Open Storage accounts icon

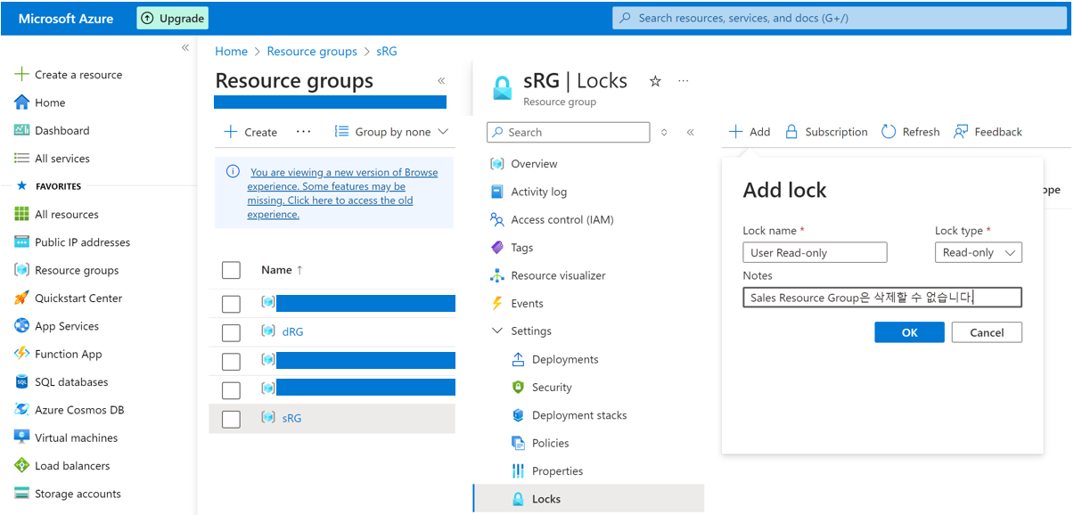point(22,494)
